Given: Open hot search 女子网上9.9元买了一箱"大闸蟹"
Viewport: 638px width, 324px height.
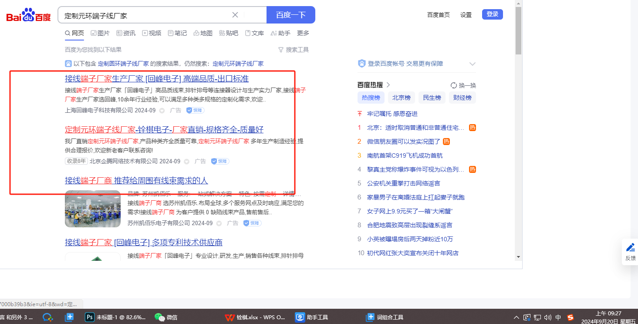Looking at the screenshot, I should click(409, 211).
